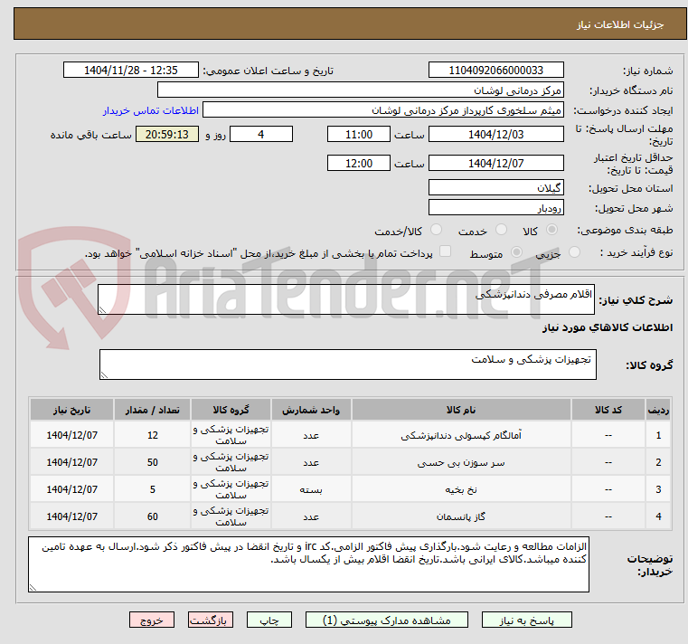Click the announcement date field 1404/11/28 - 12:35
688x644 pixels.
point(131,71)
